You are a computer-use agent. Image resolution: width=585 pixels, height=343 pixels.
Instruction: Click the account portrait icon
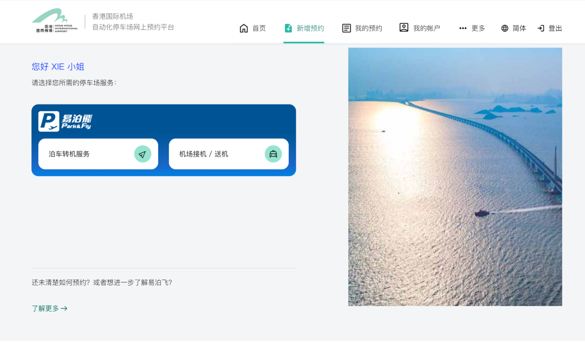tap(404, 28)
